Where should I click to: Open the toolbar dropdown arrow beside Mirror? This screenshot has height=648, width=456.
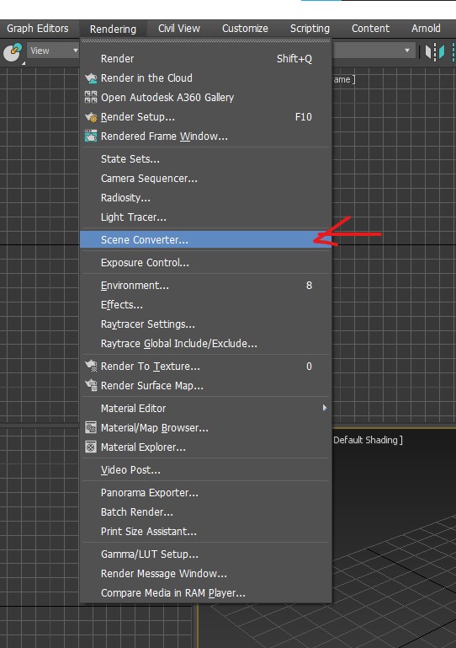coord(407,51)
